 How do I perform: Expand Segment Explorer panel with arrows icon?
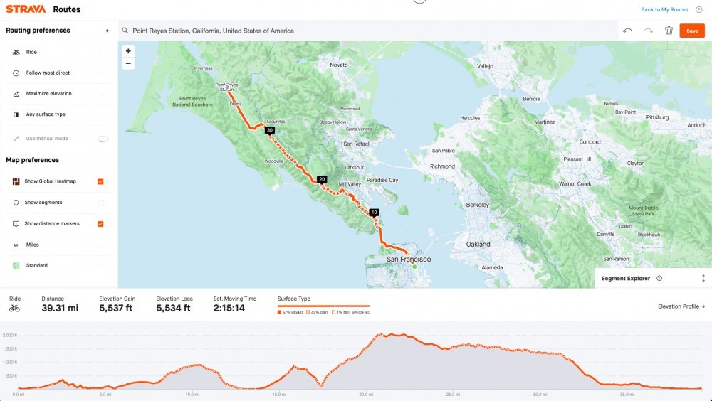tap(703, 279)
